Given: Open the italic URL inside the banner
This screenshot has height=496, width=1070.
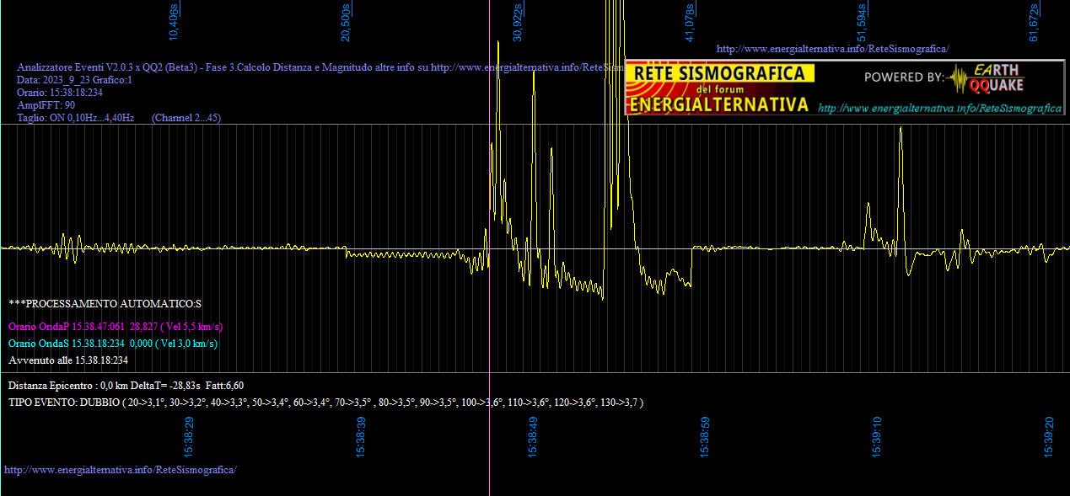Looking at the screenshot, I should pos(940,109).
